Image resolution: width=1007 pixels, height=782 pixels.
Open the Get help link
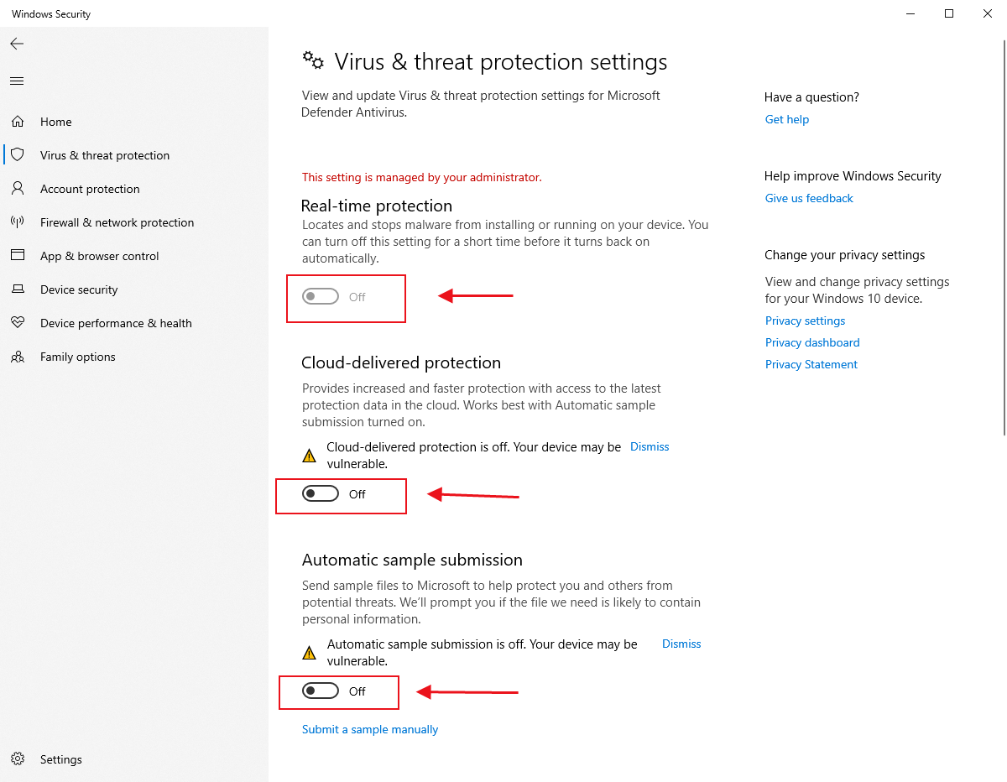787,120
